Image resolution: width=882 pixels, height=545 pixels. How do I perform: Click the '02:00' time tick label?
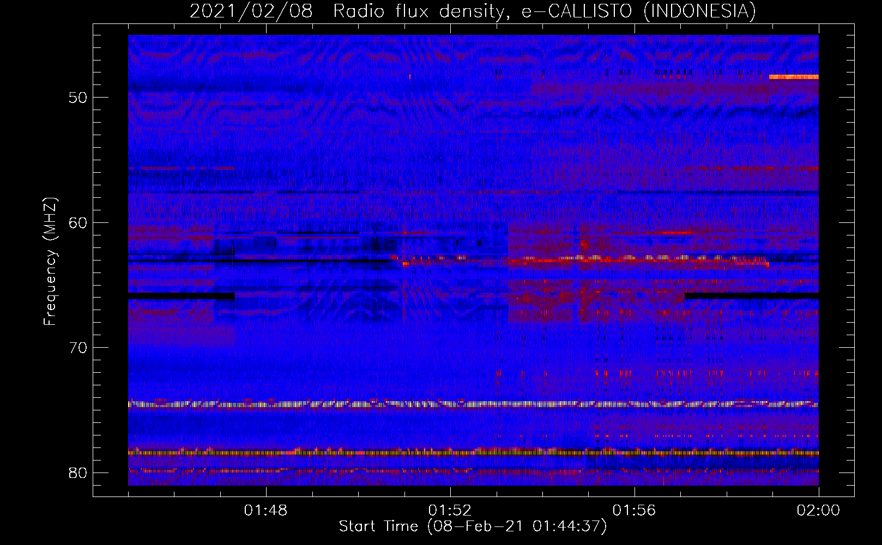(819, 511)
